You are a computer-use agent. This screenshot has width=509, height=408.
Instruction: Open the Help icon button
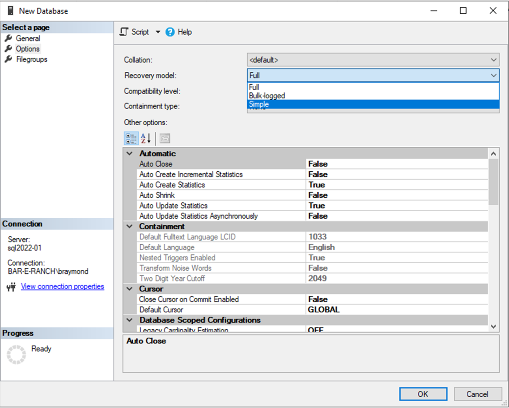pyautogui.click(x=170, y=32)
